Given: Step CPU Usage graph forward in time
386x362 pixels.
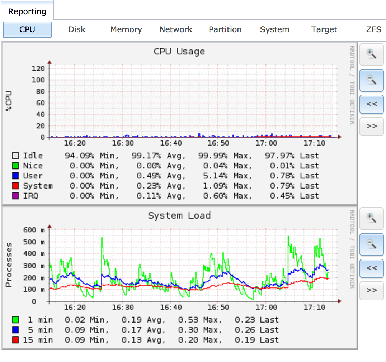Looking at the screenshot, I should pos(372,127).
